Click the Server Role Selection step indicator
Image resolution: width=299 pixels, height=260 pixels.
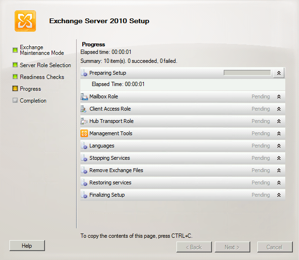pos(15,65)
